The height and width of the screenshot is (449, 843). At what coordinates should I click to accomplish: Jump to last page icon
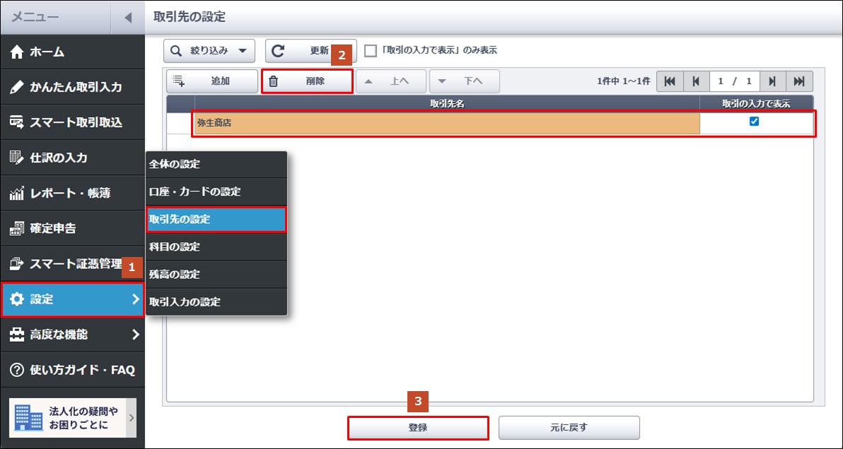[799, 81]
